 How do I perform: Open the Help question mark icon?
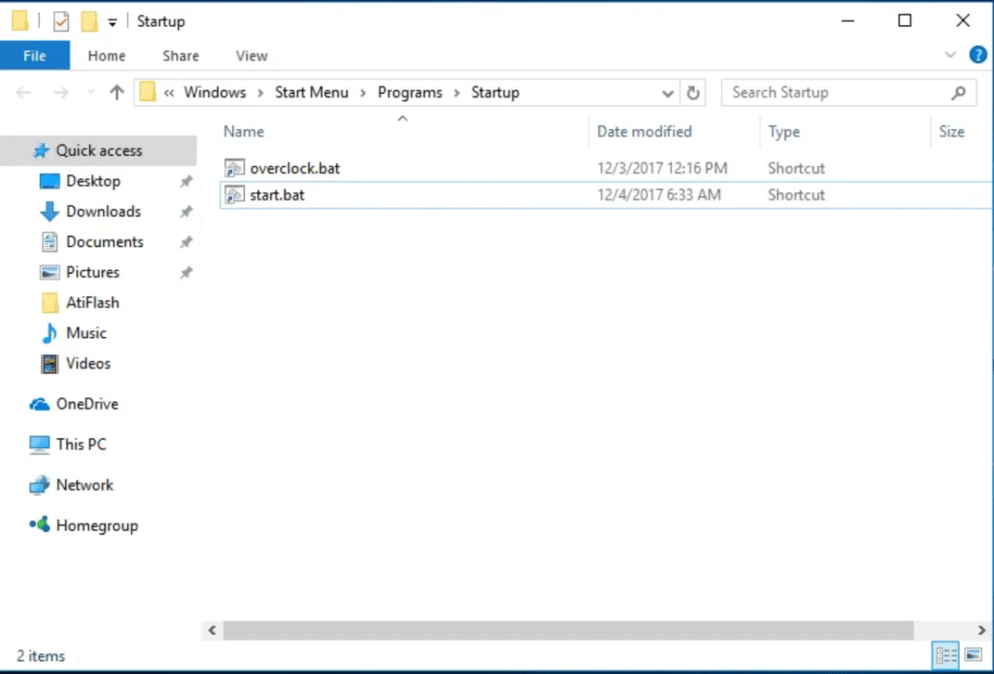[978, 55]
